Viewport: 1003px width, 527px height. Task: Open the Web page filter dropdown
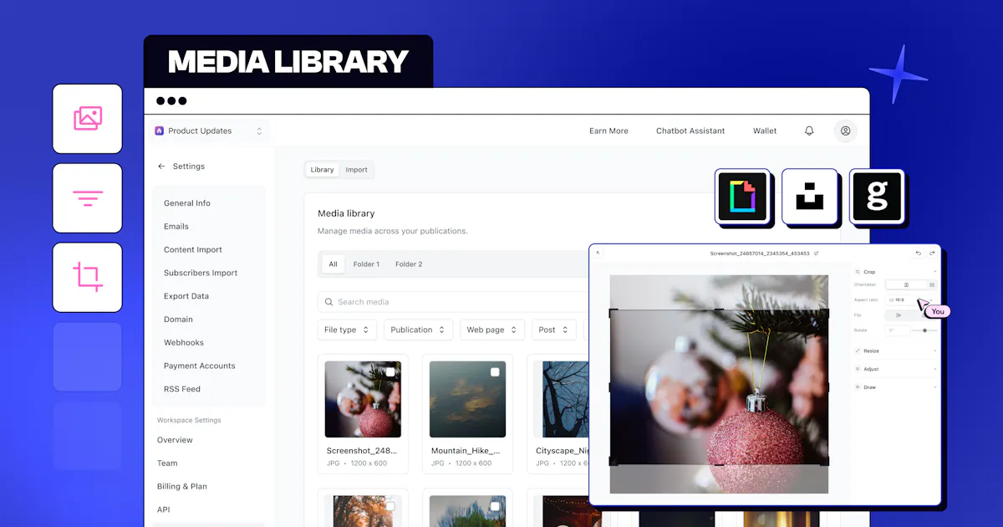(493, 330)
